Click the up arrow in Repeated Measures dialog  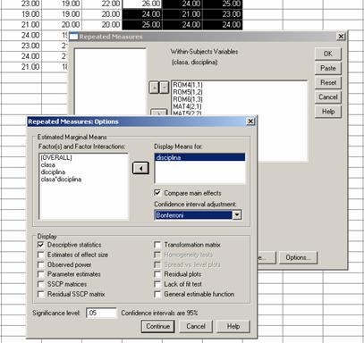154,88
